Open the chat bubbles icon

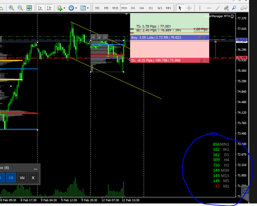[x=244, y=8]
